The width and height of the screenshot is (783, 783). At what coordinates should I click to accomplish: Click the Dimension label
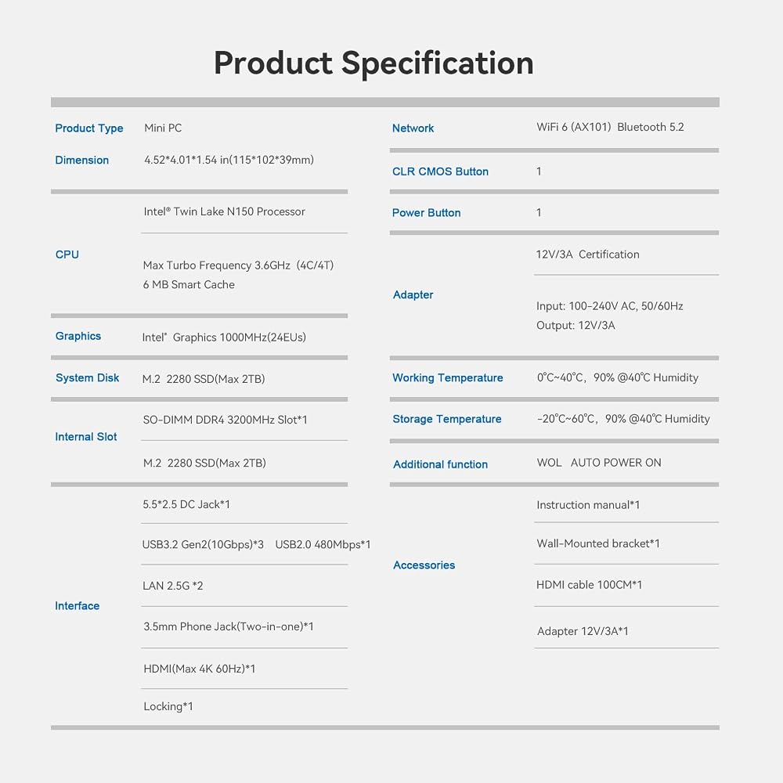pos(82,161)
